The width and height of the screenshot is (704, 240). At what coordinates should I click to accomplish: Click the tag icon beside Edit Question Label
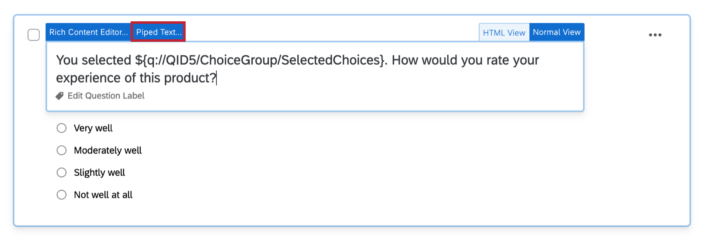click(x=59, y=96)
